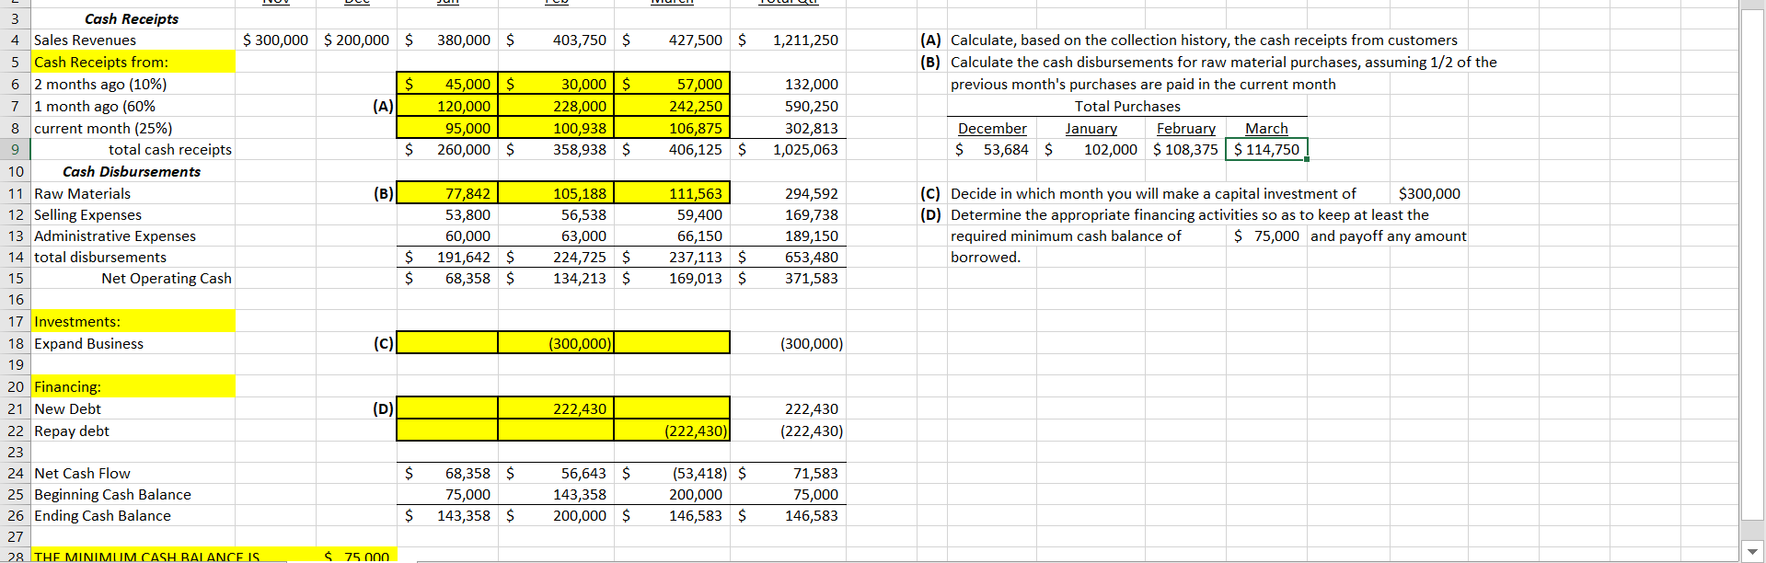Click the Raw Materials label cell
Viewport: 1766px width, 563px height.
[133, 193]
